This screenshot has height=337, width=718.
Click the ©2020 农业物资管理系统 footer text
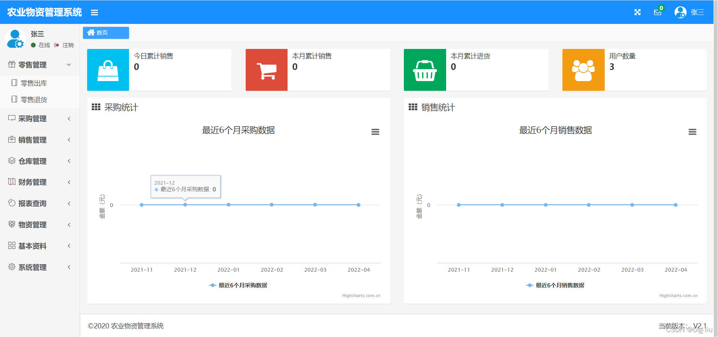pyautogui.click(x=126, y=326)
